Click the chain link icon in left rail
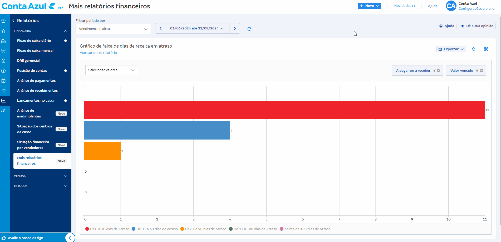The height and width of the screenshot is (242, 501). (x=3, y=111)
